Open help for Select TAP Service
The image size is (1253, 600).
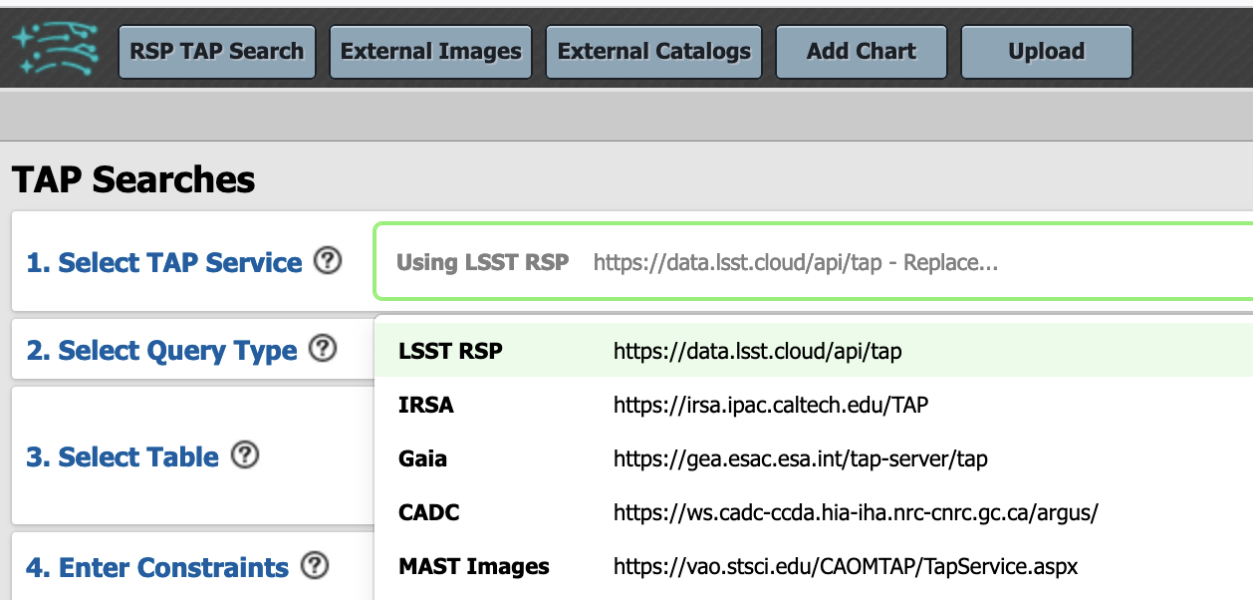(328, 261)
